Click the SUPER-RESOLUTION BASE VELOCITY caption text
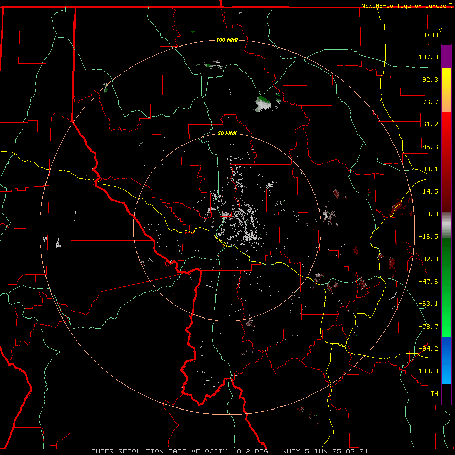 [x=159, y=451]
